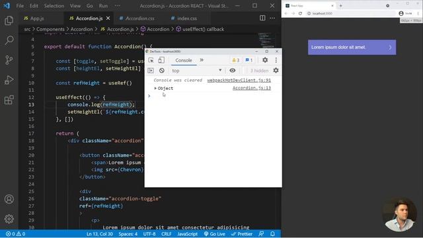The image size is (423, 238).
Task: Open Run and Debug view
Action: [9, 80]
